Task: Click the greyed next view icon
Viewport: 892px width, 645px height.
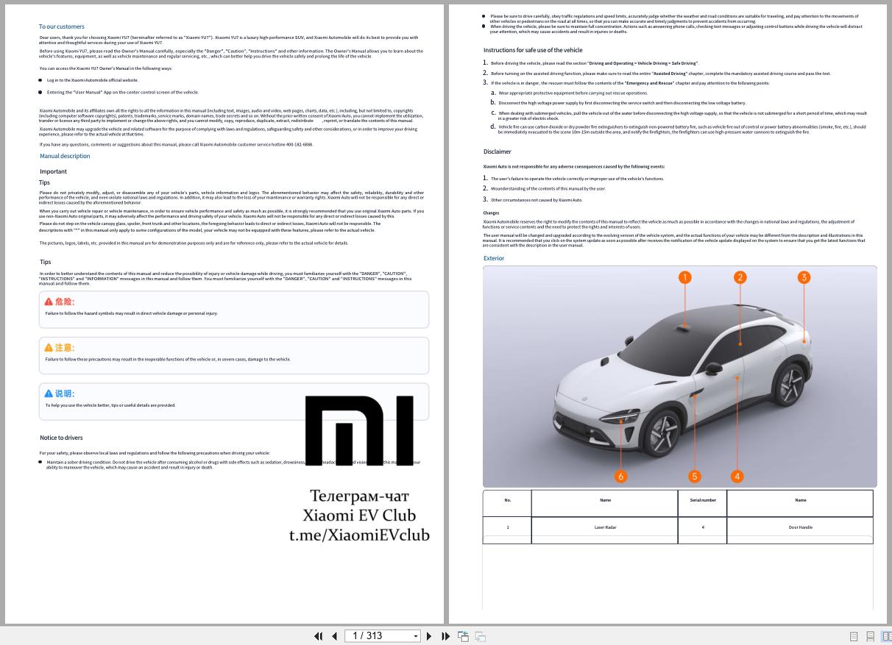Action: pyautogui.click(x=481, y=636)
